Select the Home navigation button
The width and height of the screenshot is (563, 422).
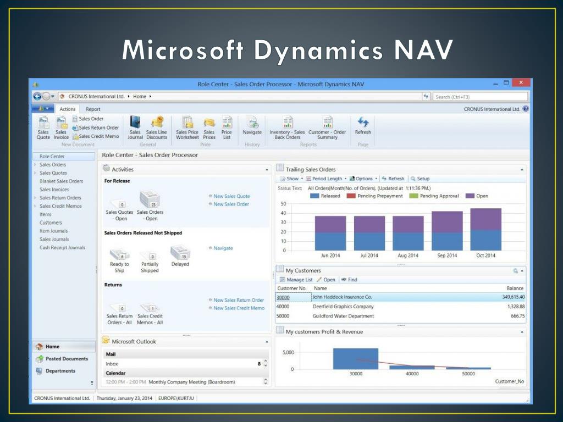[x=64, y=347]
